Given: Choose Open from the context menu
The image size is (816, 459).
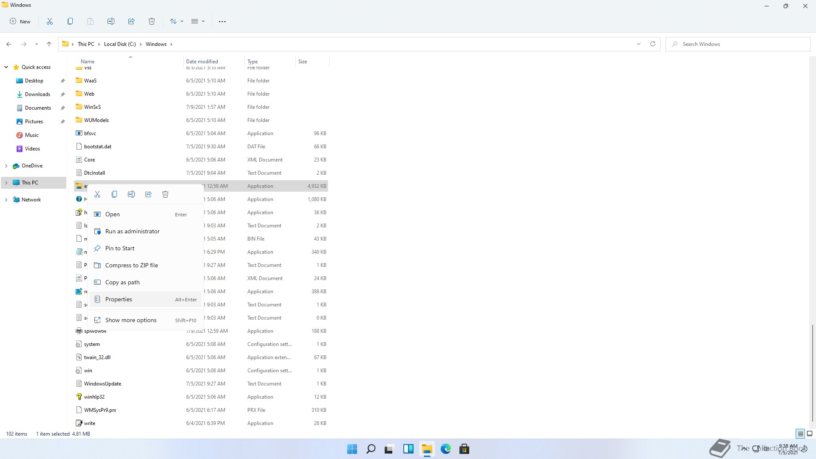Looking at the screenshot, I should coord(145,215).
